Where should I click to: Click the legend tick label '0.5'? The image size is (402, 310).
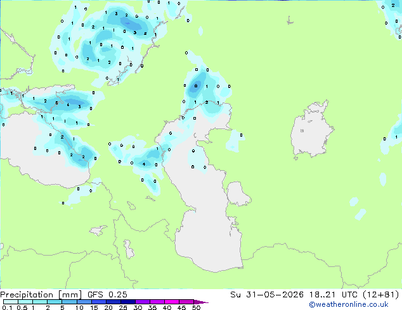click(x=22, y=307)
